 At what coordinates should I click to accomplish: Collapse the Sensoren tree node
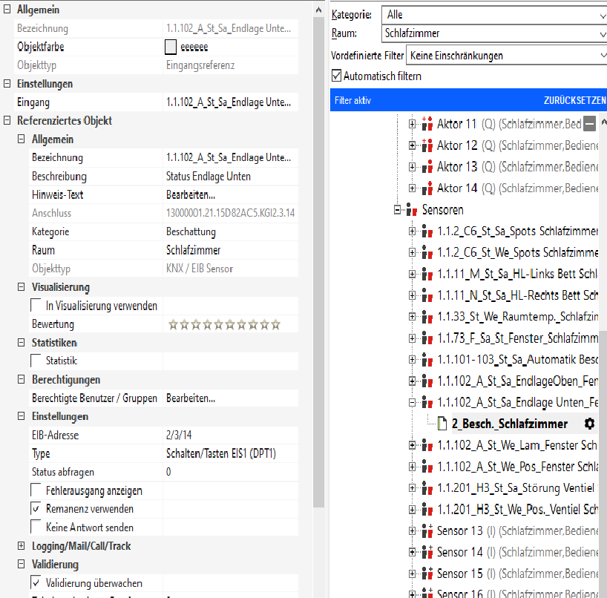click(397, 210)
